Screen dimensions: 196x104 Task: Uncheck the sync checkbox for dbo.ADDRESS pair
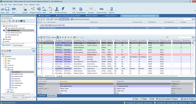(41, 28)
